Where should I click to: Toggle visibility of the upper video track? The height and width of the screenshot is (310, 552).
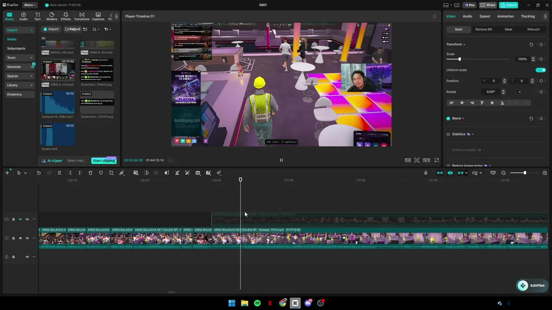(20, 220)
